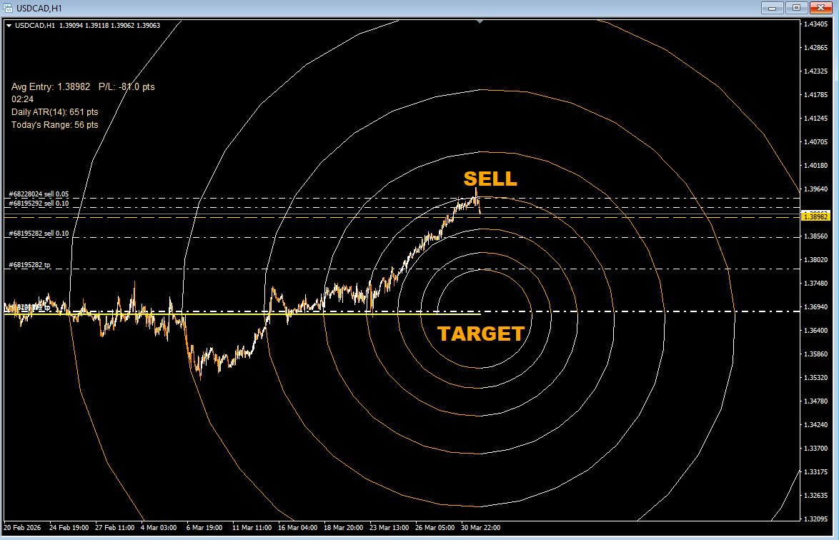Image resolution: width=839 pixels, height=540 pixels.
Task: Click the 02:24 candle timer text
Action: 22,99
